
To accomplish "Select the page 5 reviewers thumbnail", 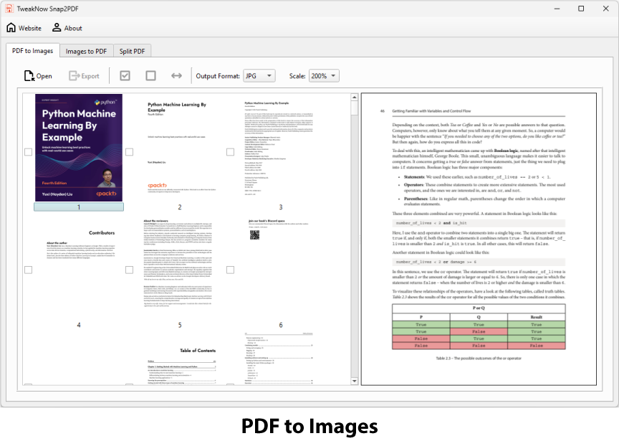I will 180,265.
